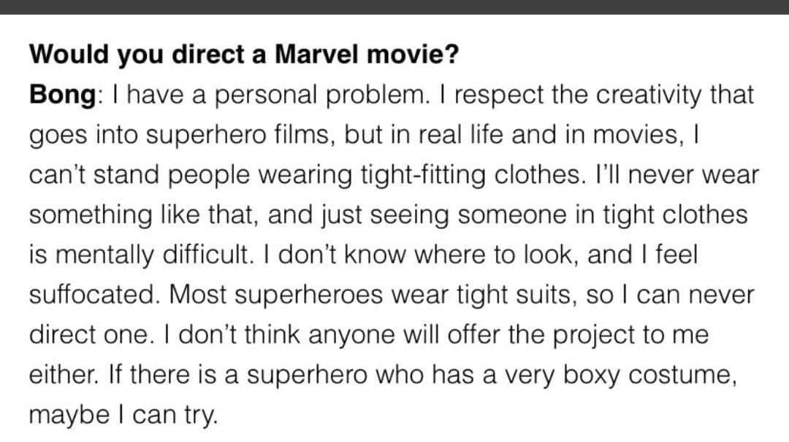Click the question 'Would you direct a Marvel movie?'
789x442 pixels.
(x=244, y=54)
